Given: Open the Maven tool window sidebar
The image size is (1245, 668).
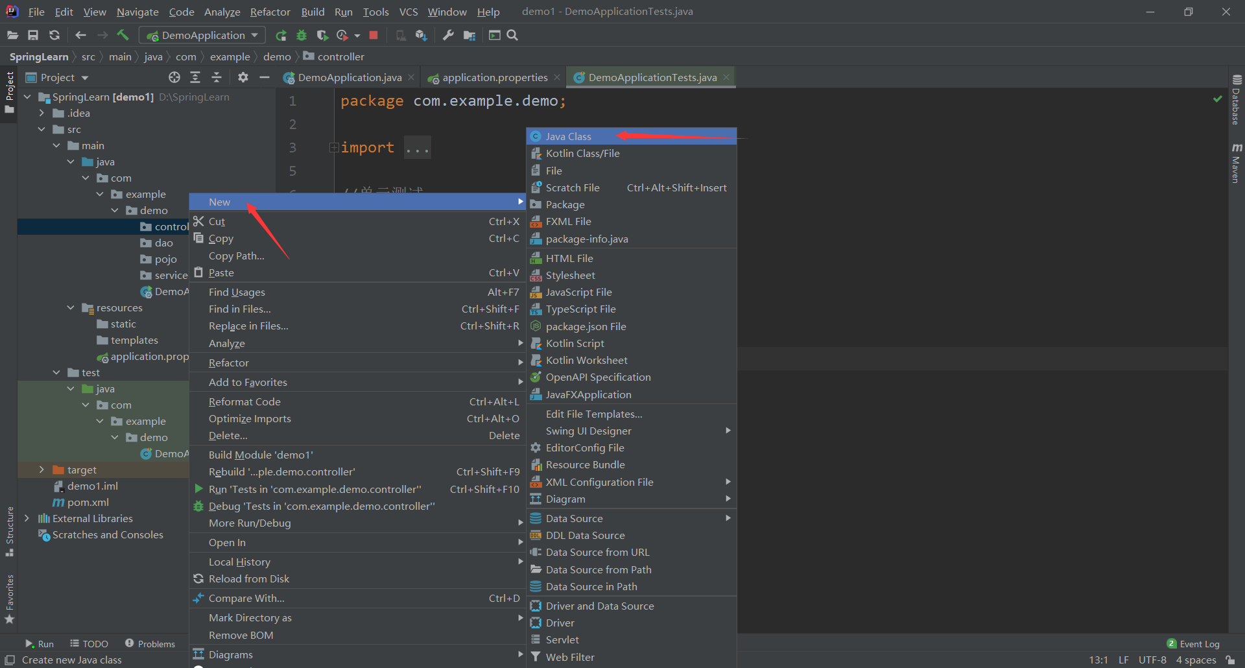Looking at the screenshot, I should pos(1237,162).
